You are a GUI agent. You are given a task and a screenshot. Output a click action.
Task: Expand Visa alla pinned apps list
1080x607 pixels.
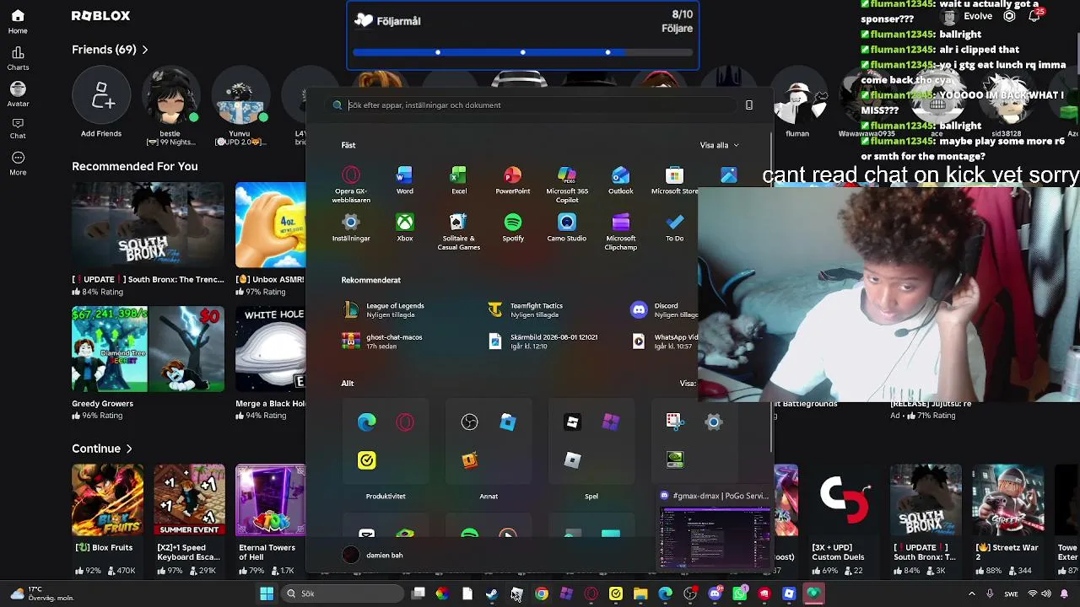coord(719,145)
